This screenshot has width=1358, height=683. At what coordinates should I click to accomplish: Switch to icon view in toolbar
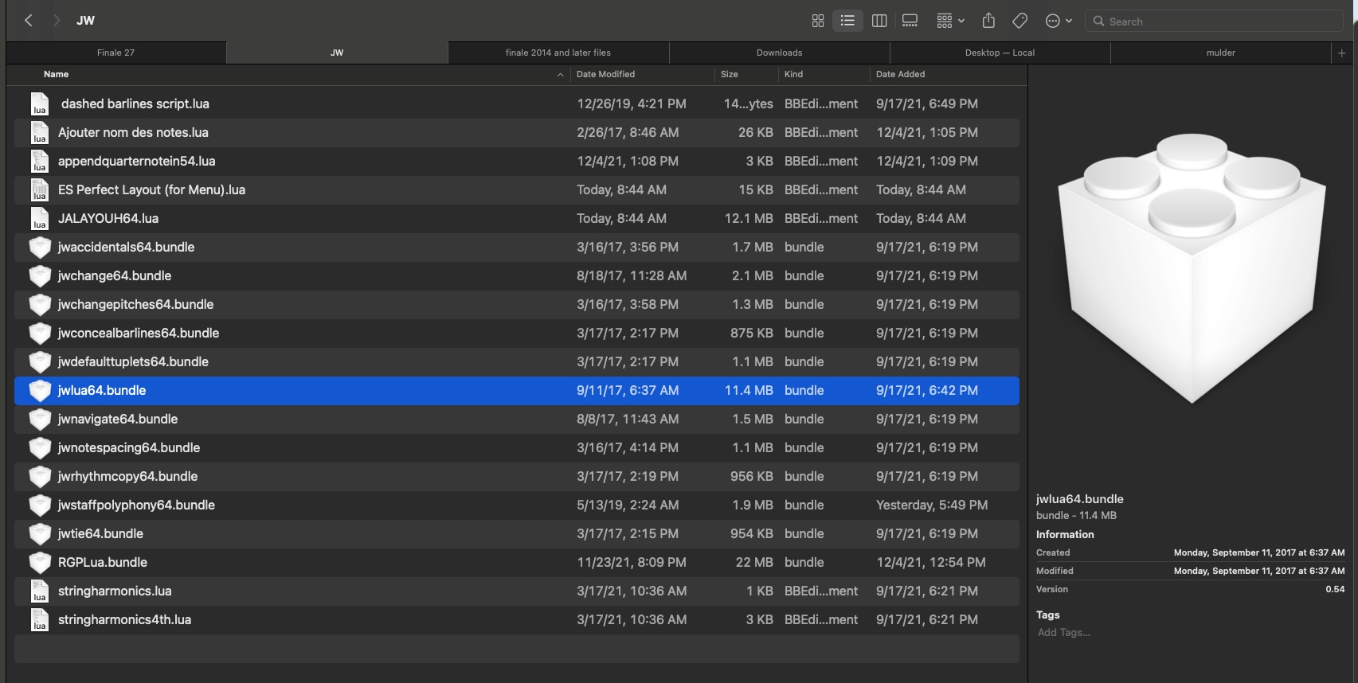(x=817, y=21)
